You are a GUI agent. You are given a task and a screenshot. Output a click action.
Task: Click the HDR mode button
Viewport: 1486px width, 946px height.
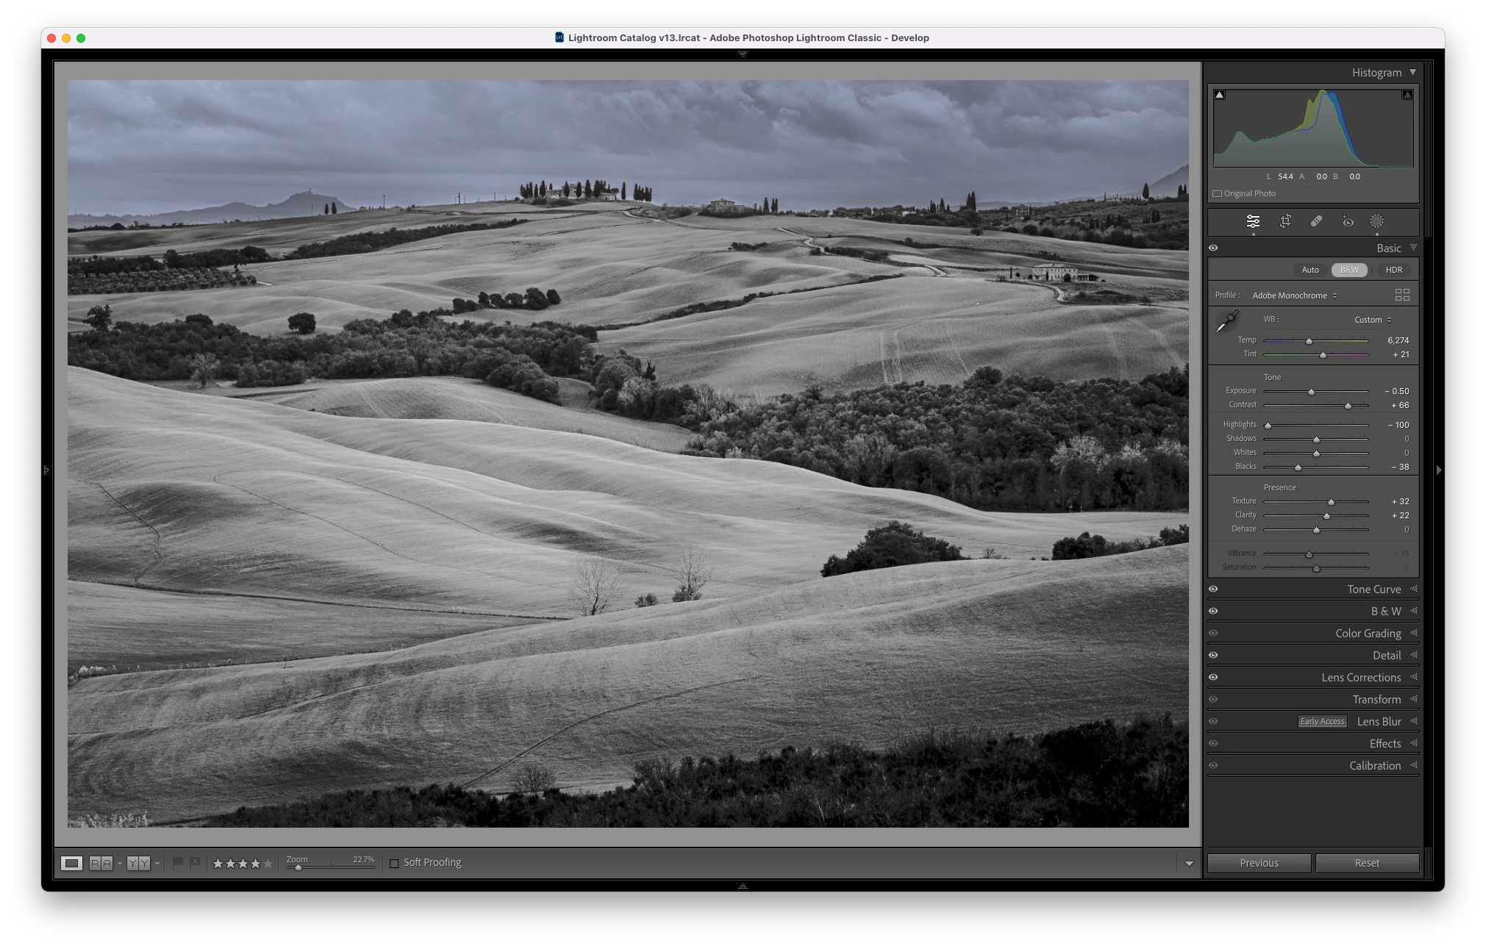(x=1393, y=270)
